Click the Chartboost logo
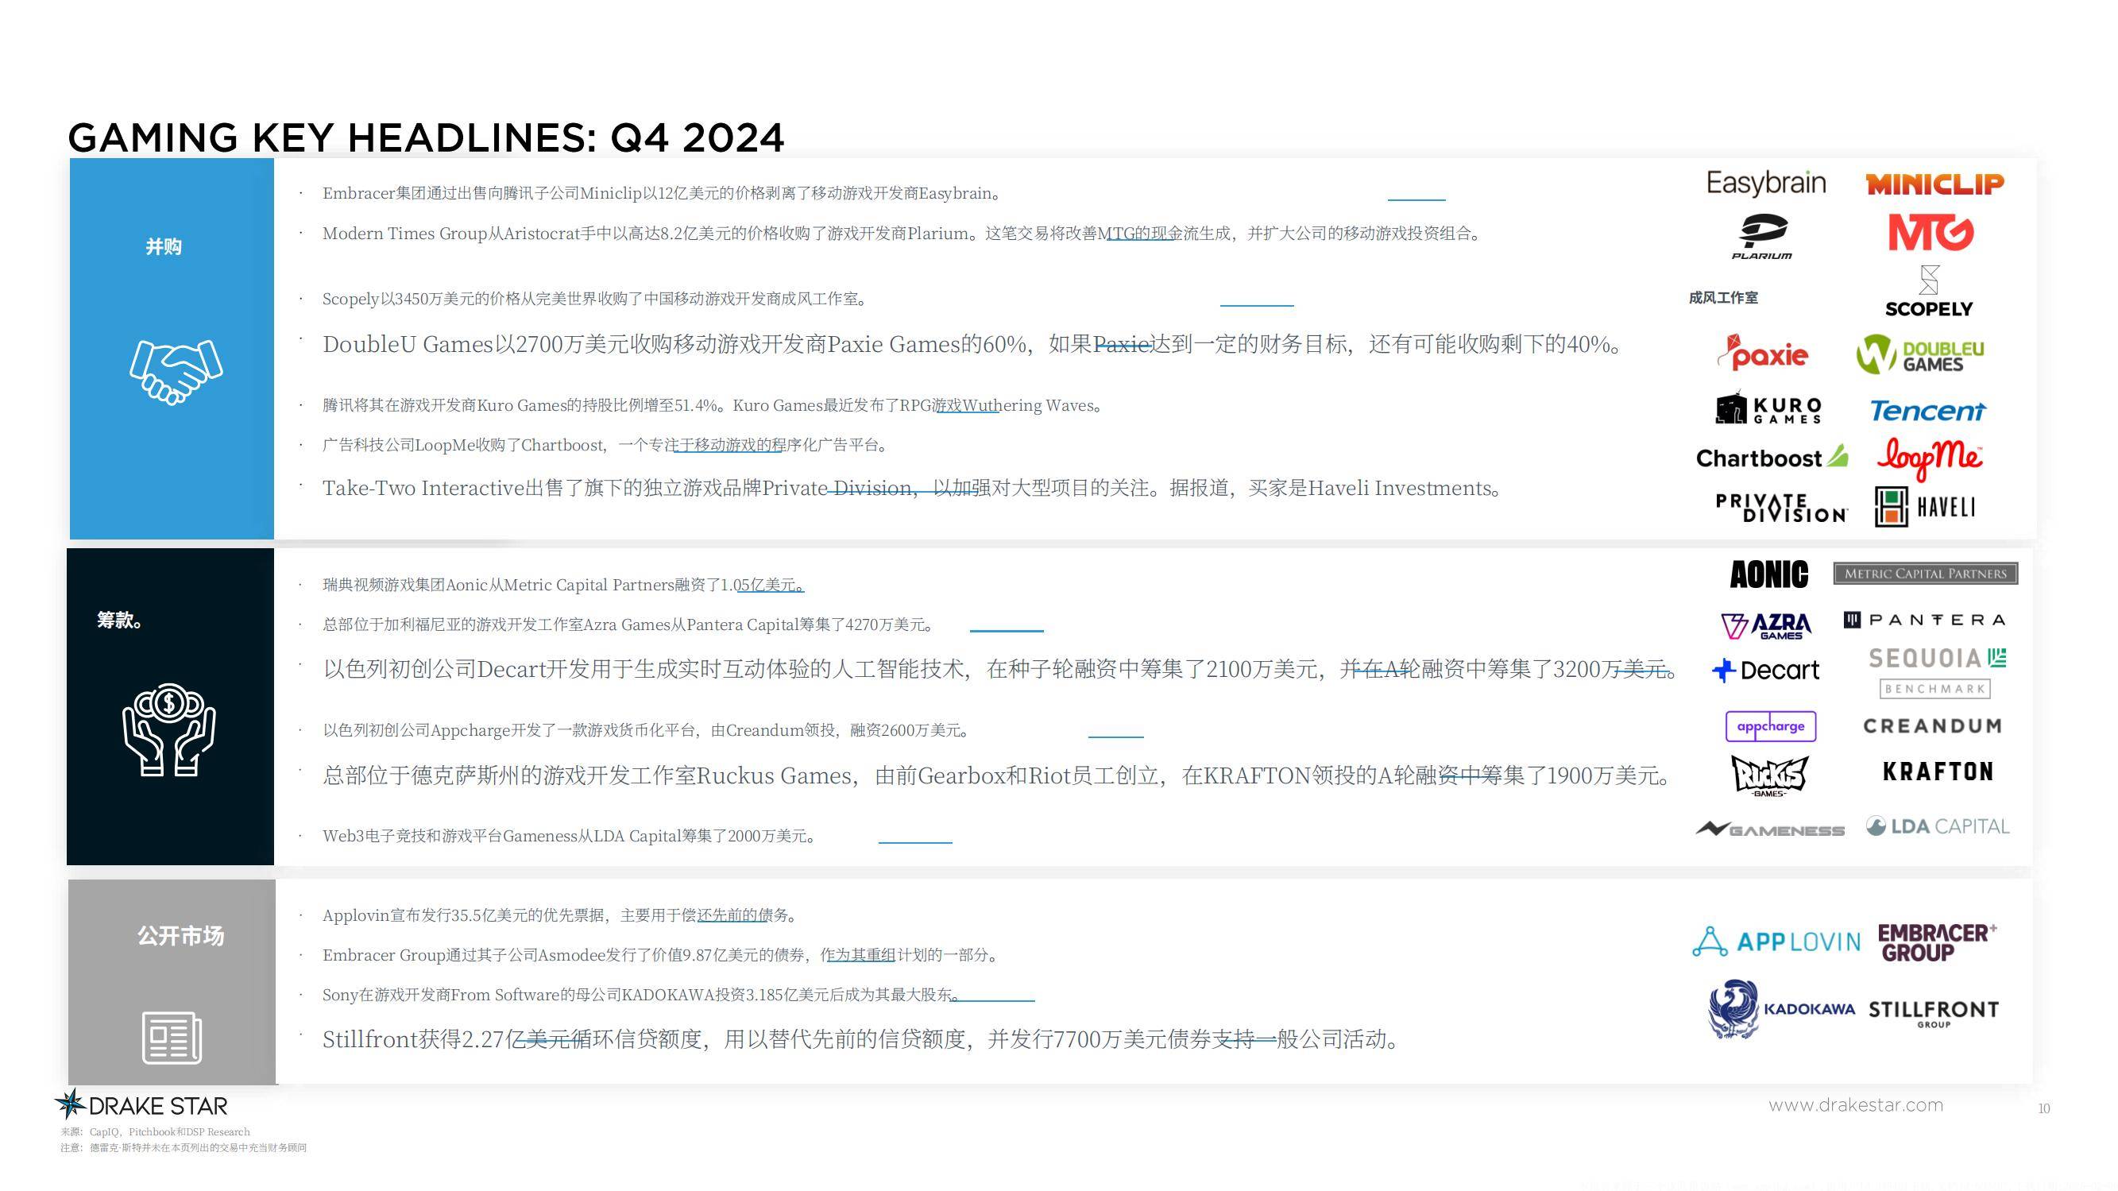Screen dimensions: 2118x1191 point(1772,458)
